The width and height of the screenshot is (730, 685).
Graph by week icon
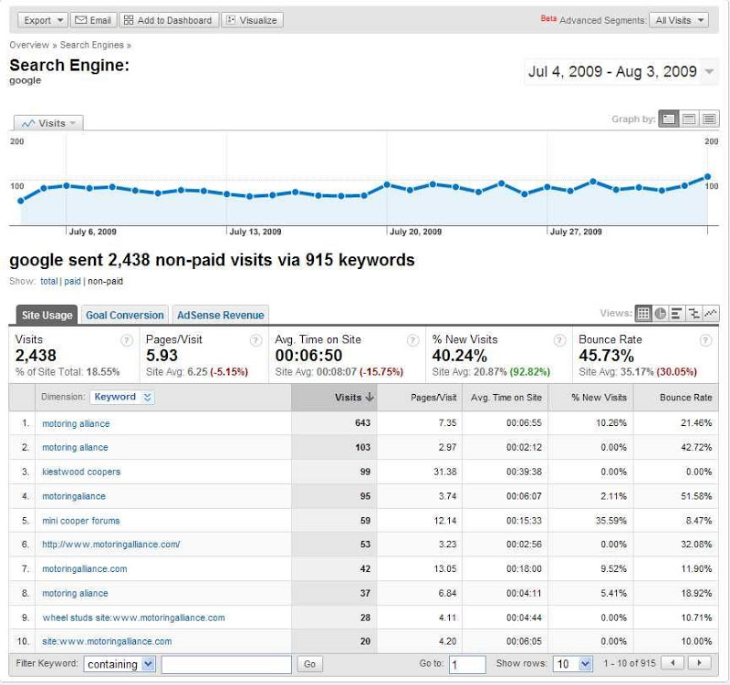689,119
